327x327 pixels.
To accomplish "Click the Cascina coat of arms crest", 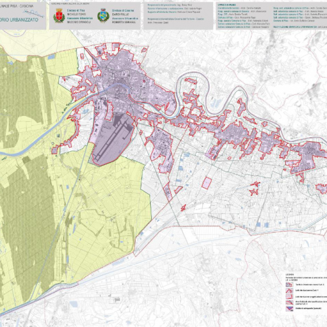I will click(x=103, y=16).
